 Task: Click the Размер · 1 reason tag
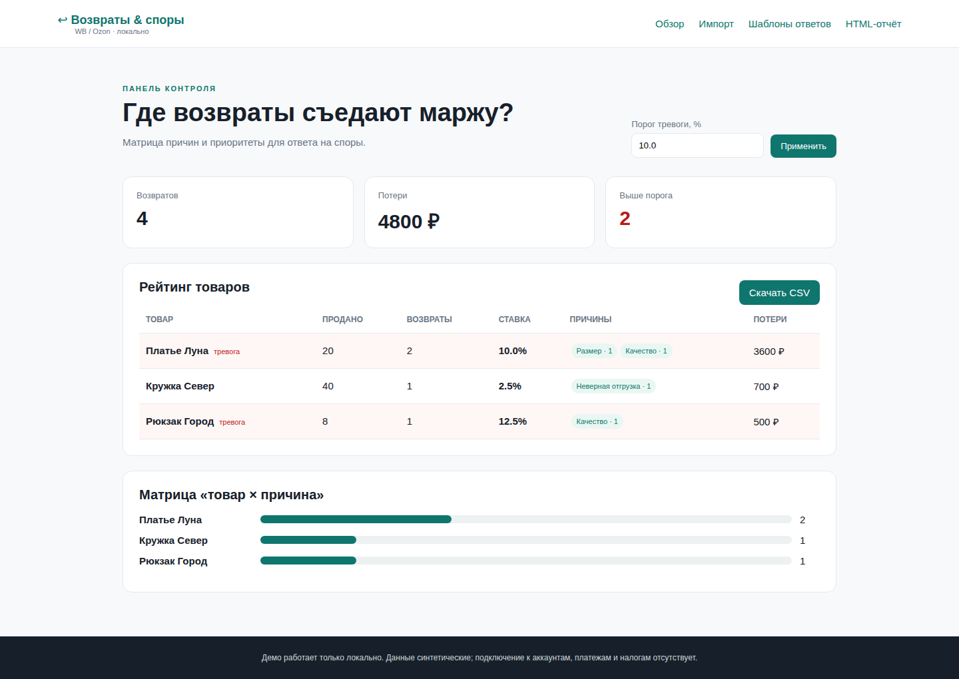[594, 351]
